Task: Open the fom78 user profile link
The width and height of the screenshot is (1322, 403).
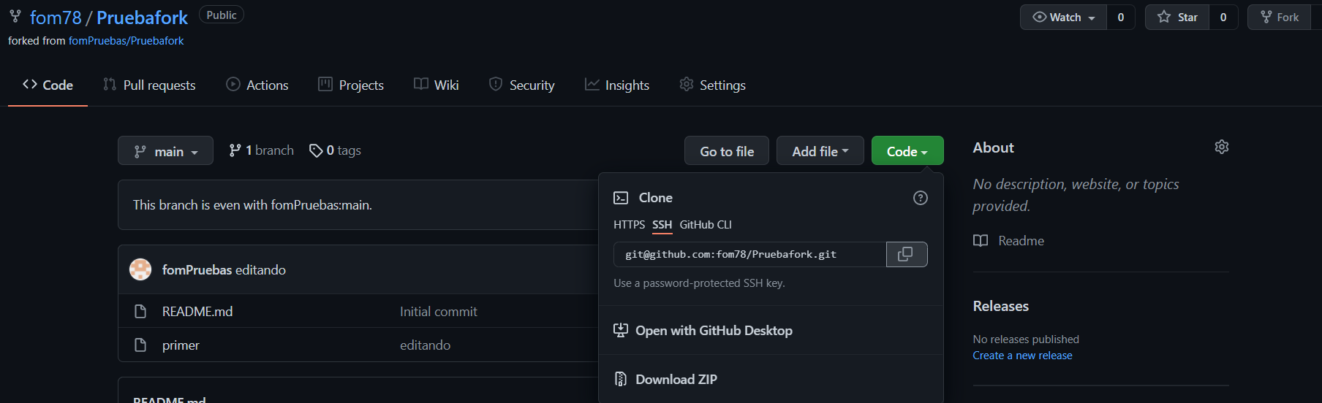Action: point(56,18)
